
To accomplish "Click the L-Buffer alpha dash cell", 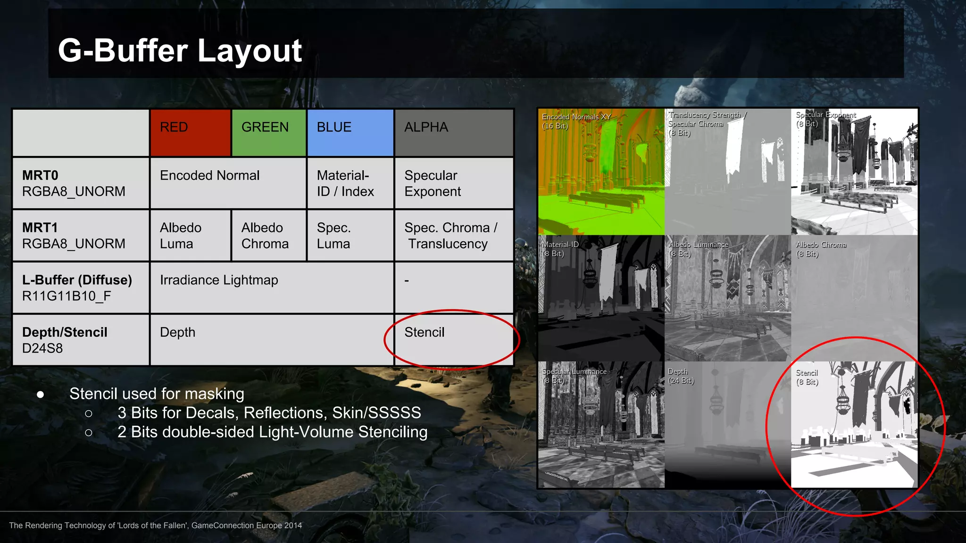I will 454,288.
